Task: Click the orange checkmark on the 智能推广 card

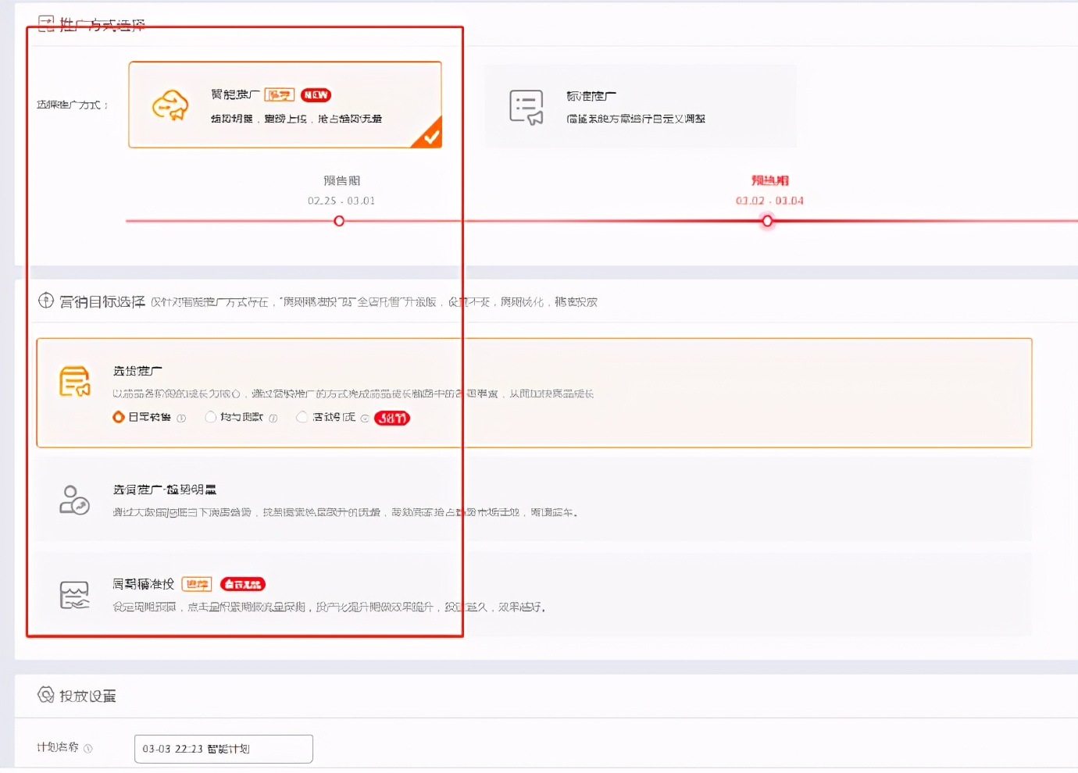Action: click(429, 136)
